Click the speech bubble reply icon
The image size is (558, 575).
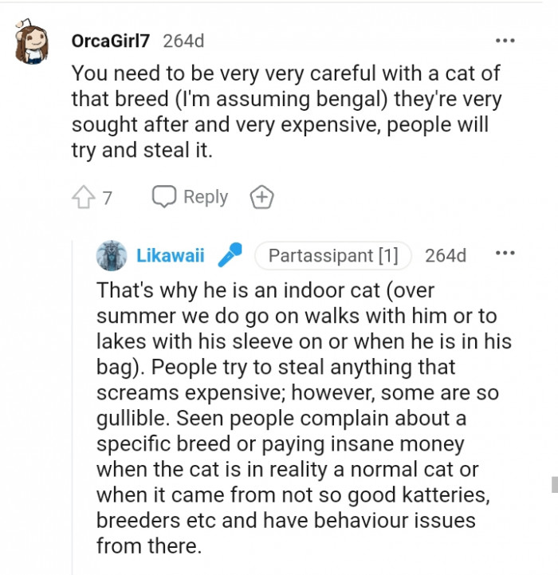pyautogui.click(x=164, y=197)
